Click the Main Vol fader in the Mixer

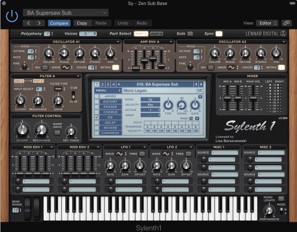(253, 98)
